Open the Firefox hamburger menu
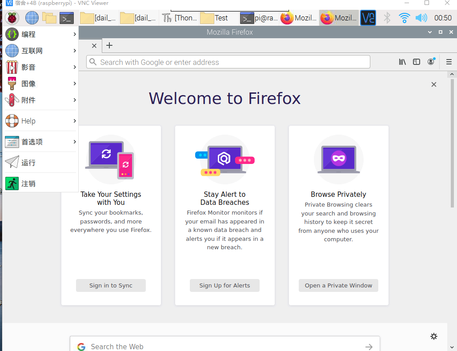Screen dimensions: 457x351 point(449,62)
